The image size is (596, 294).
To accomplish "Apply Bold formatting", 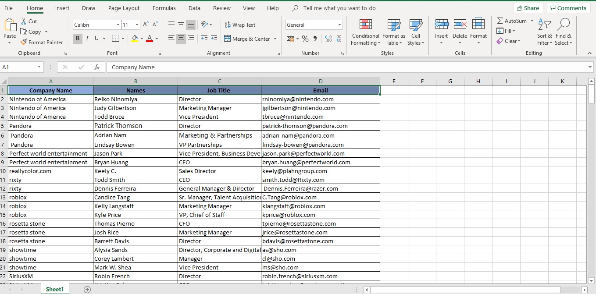I will [77, 39].
